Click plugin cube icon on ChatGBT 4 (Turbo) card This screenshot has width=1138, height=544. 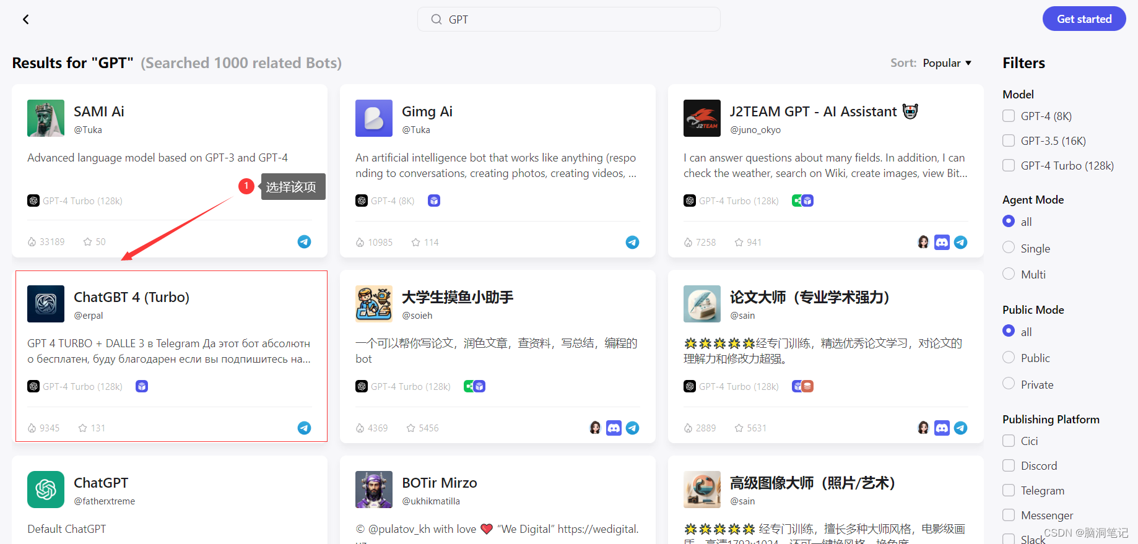click(x=142, y=386)
